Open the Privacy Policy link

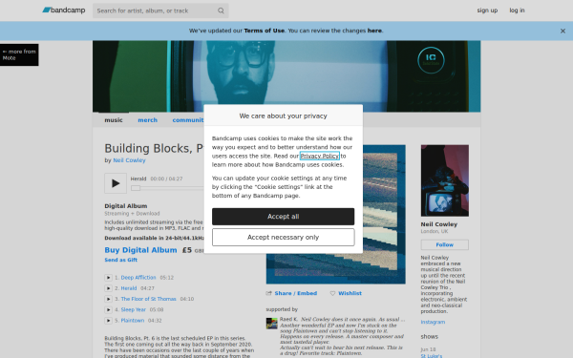click(x=320, y=156)
